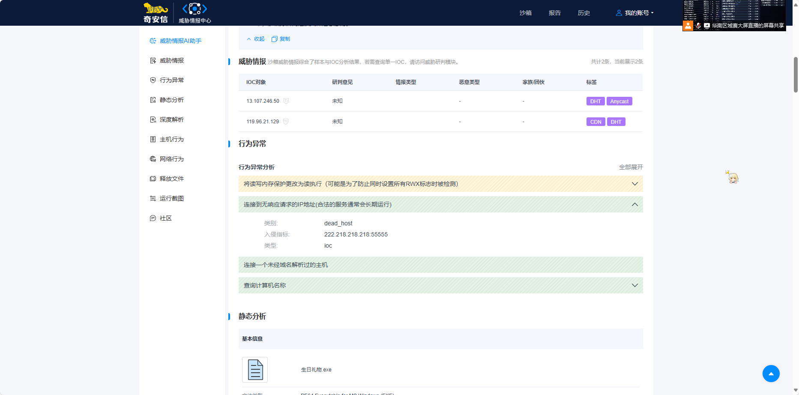The height and width of the screenshot is (395, 799).
Task: Click the copy icon next to 复制
Action: [275, 39]
